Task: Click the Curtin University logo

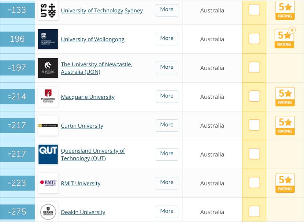Action: click(x=48, y=125)
